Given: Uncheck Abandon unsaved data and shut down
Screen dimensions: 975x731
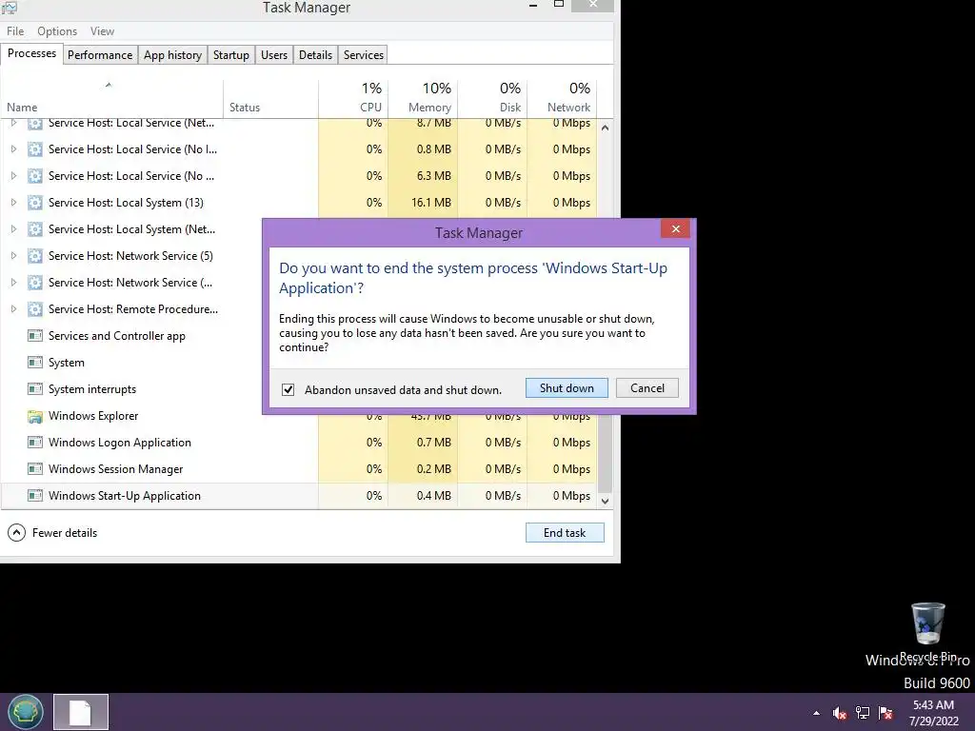Looking at the screenshot, I should pyautogui.click(x=288, y=389).
